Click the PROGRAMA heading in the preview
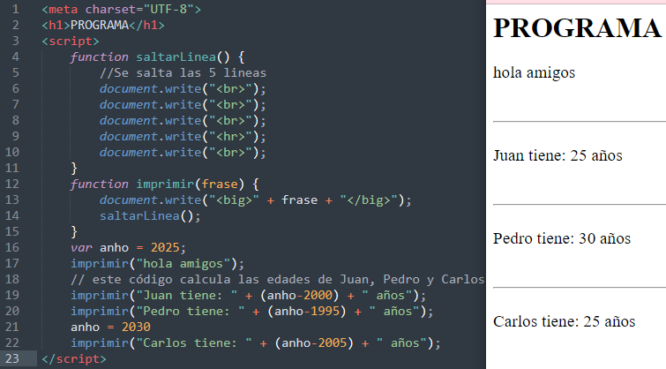This screenshot has width=666, height=369. point(577,28)
